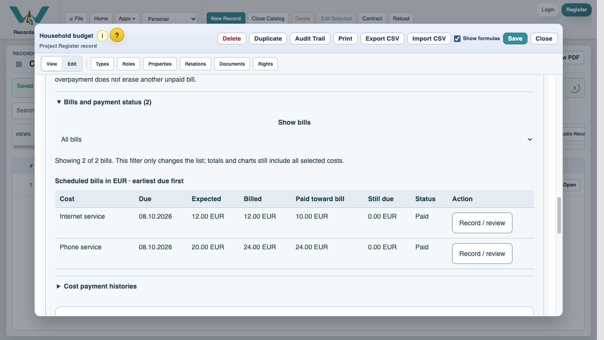Open the File menu

click(x=76, y=18)
